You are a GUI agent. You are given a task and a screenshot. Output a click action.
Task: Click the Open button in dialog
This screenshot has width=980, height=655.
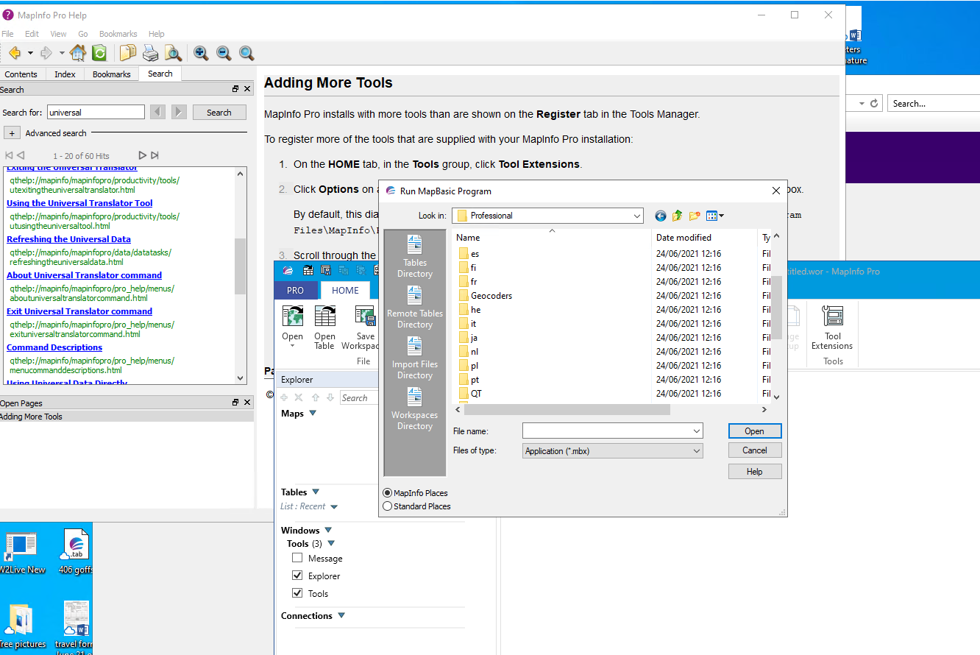(755, 431)
